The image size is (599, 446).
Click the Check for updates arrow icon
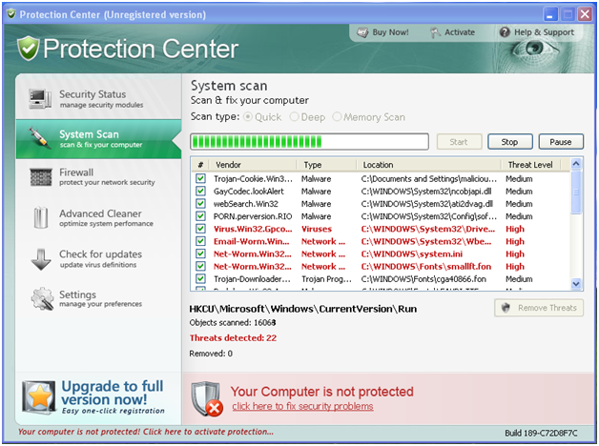(41, 259)
